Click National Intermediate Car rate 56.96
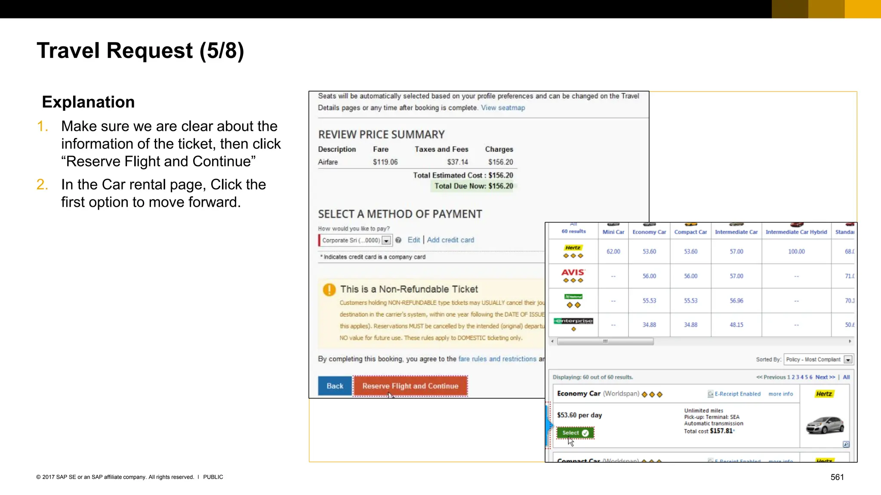 pyautogui.click(x=736, y=301)
